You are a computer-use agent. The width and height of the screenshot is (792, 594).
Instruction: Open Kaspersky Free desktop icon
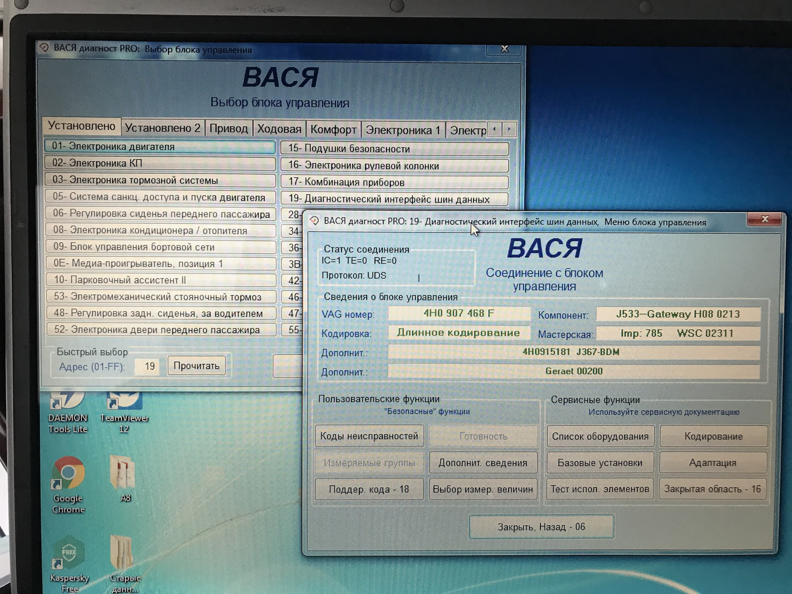[68, 555]
